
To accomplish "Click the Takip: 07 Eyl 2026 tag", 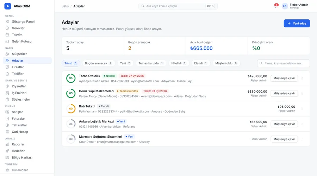I will click(x=132, y=76).
